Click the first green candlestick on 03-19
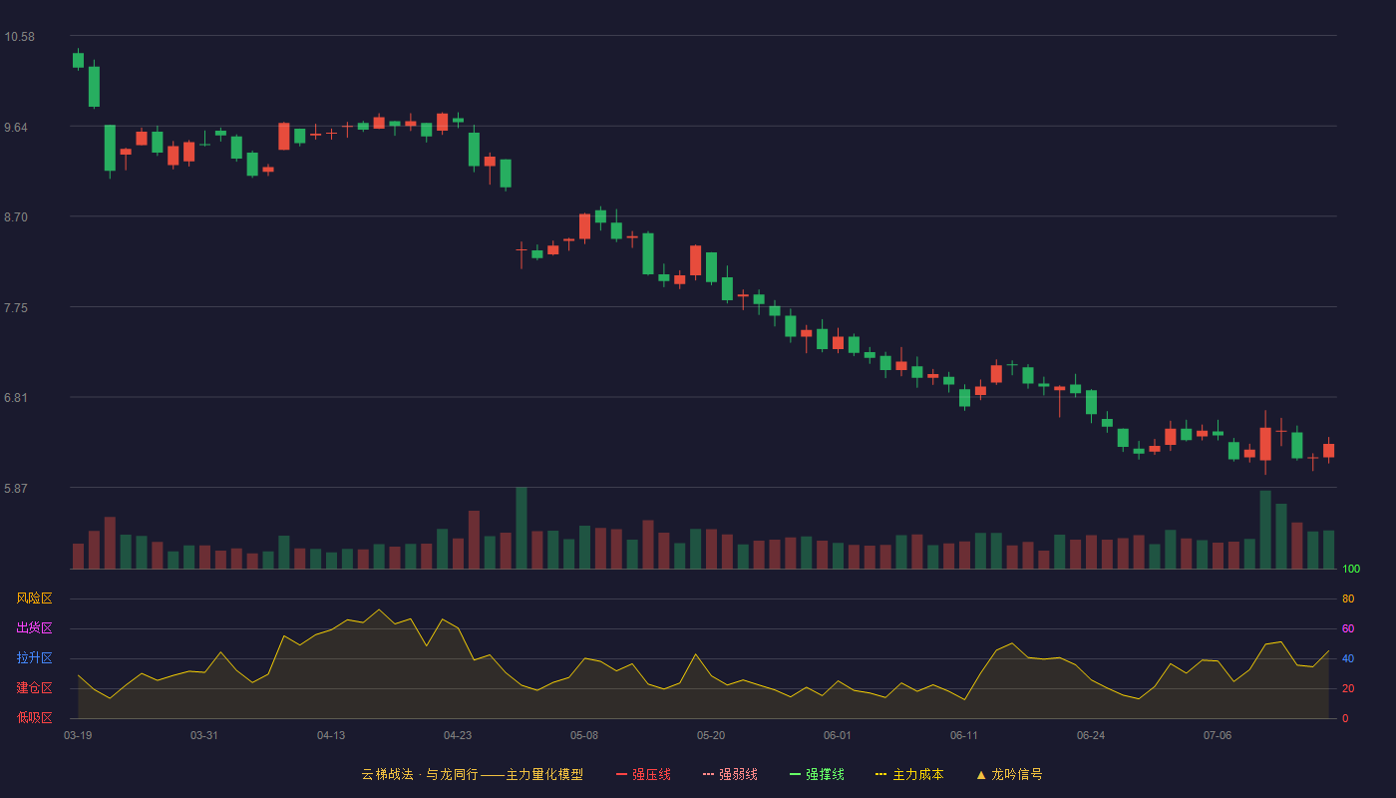Viewport: 1396px width, 798px height. click(78, 60)
